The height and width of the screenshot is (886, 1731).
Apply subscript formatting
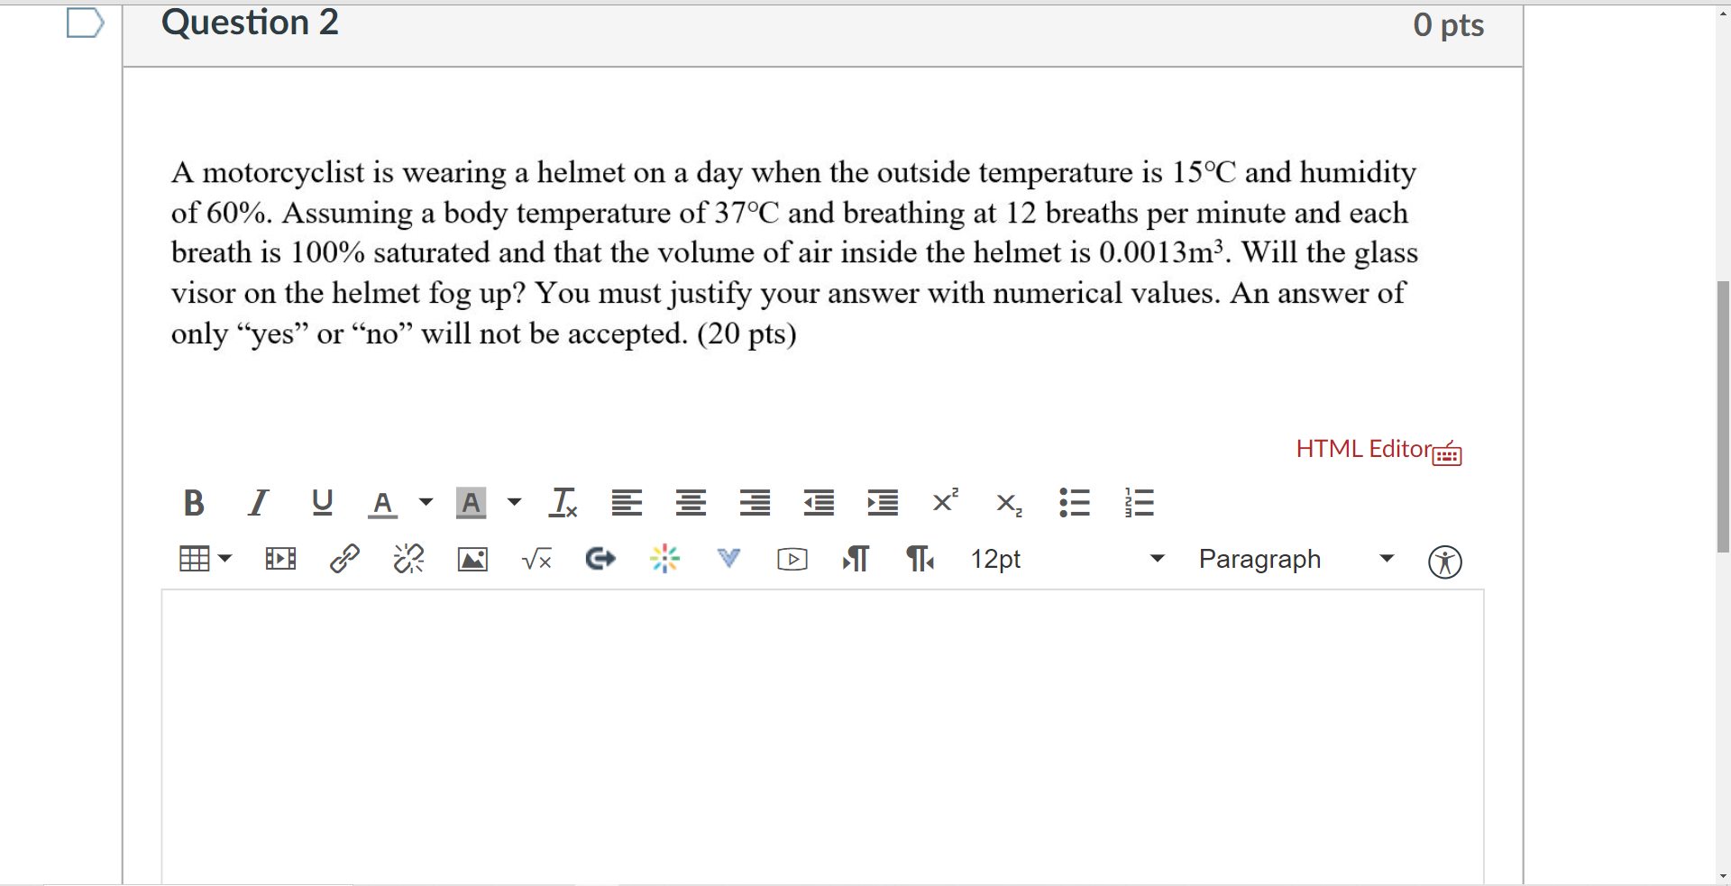click(x=1010, y=504)
